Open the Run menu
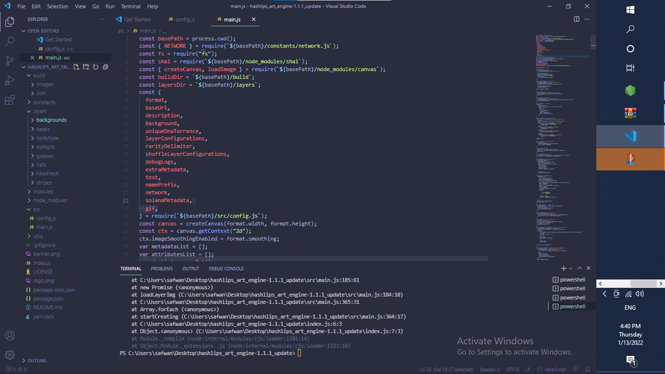This screenshot has height=374, width=665. tap(110, 6)
